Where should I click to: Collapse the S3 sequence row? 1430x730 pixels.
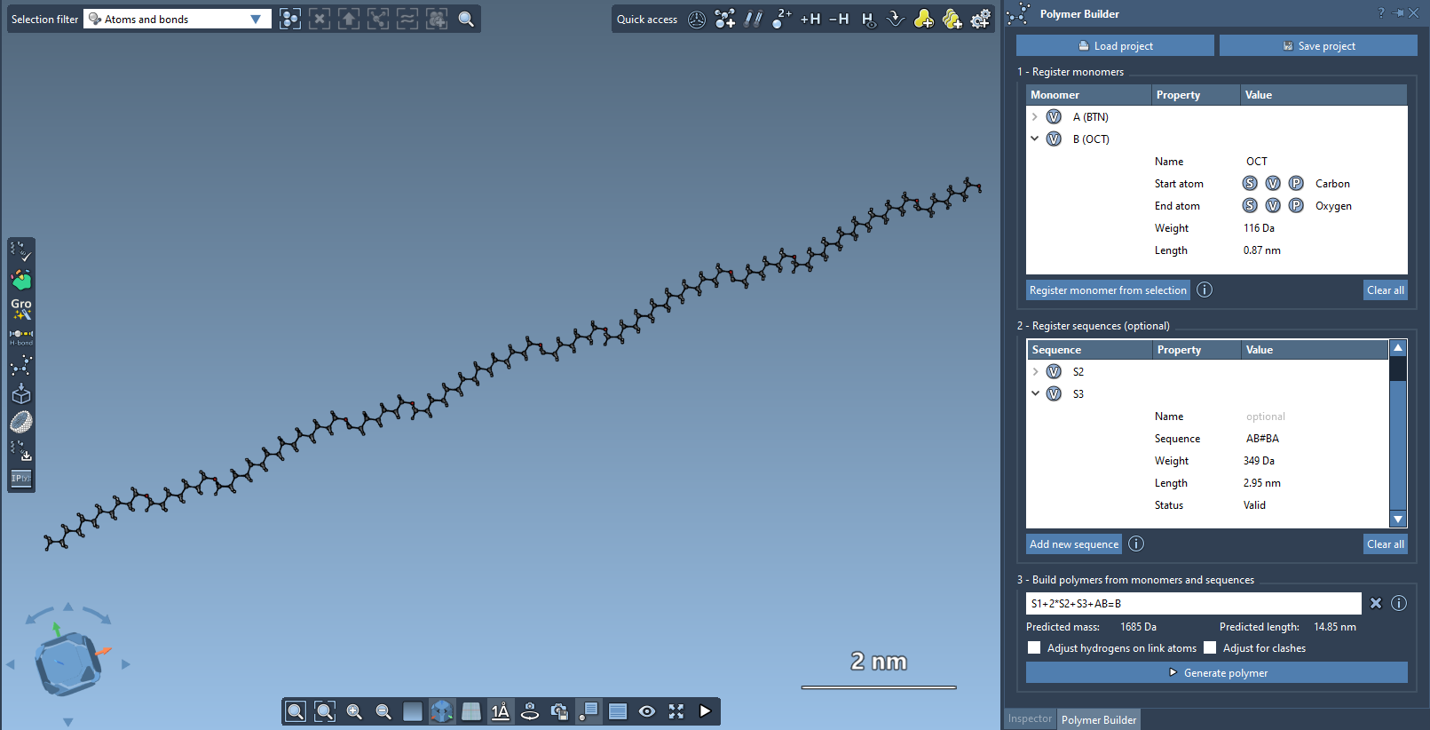coord(1035,393)
